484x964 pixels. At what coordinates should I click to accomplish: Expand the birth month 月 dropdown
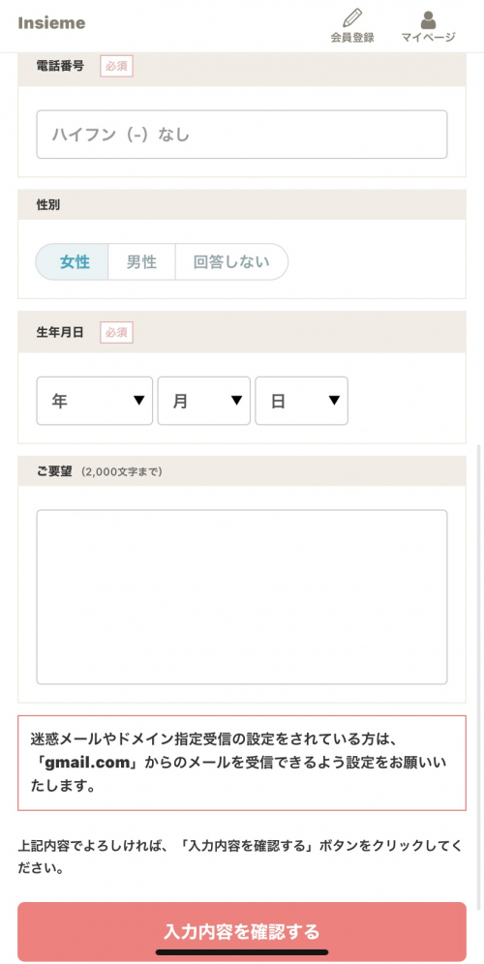point(204,401)
